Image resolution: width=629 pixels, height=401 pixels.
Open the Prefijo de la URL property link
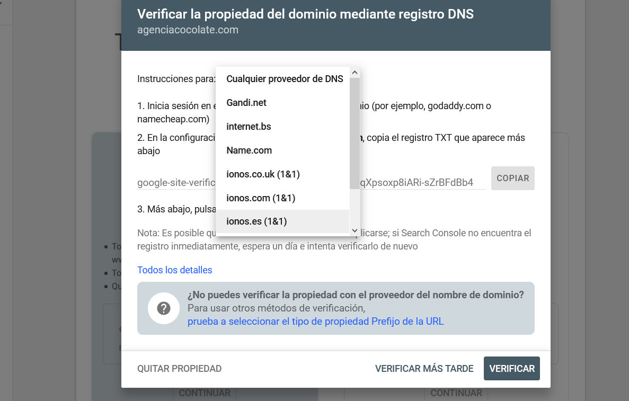[x=316, y=321]
